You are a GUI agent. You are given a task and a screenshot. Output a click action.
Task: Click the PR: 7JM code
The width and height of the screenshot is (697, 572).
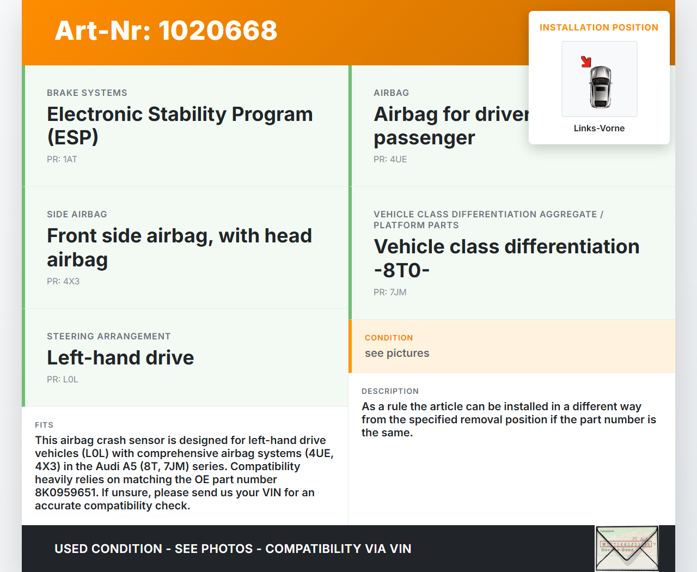[x=390, y=293]
